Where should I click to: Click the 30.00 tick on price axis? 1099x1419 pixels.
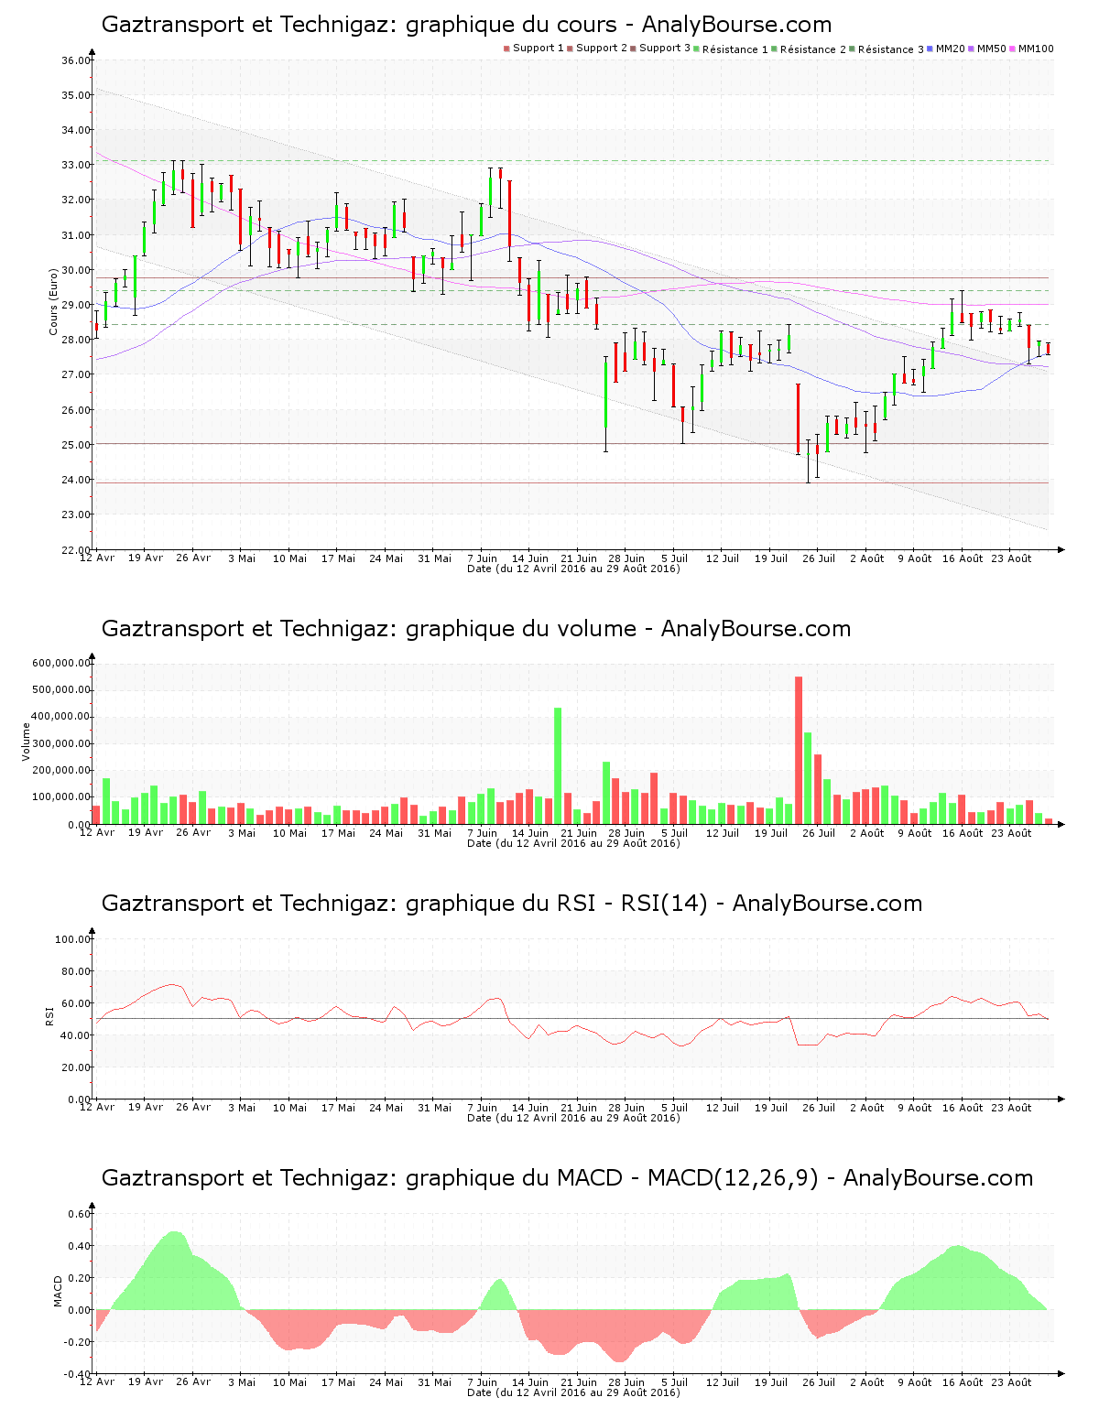pyautogui.click(x=77, y=270)
